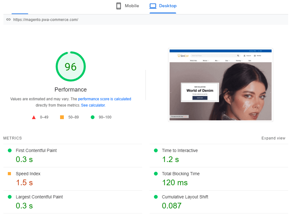Open the 'performance score is calculated' link
Image resolution: width=291 pixels, height=215 pixels.
(x=105, y=99)
